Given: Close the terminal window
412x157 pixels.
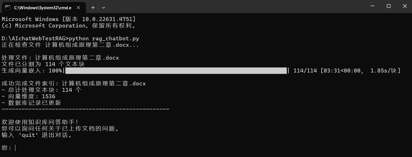Looking at the screenshot, I should tap(404, 6).
